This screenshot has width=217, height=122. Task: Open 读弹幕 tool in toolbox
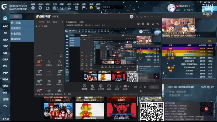[x=59, y=73]
